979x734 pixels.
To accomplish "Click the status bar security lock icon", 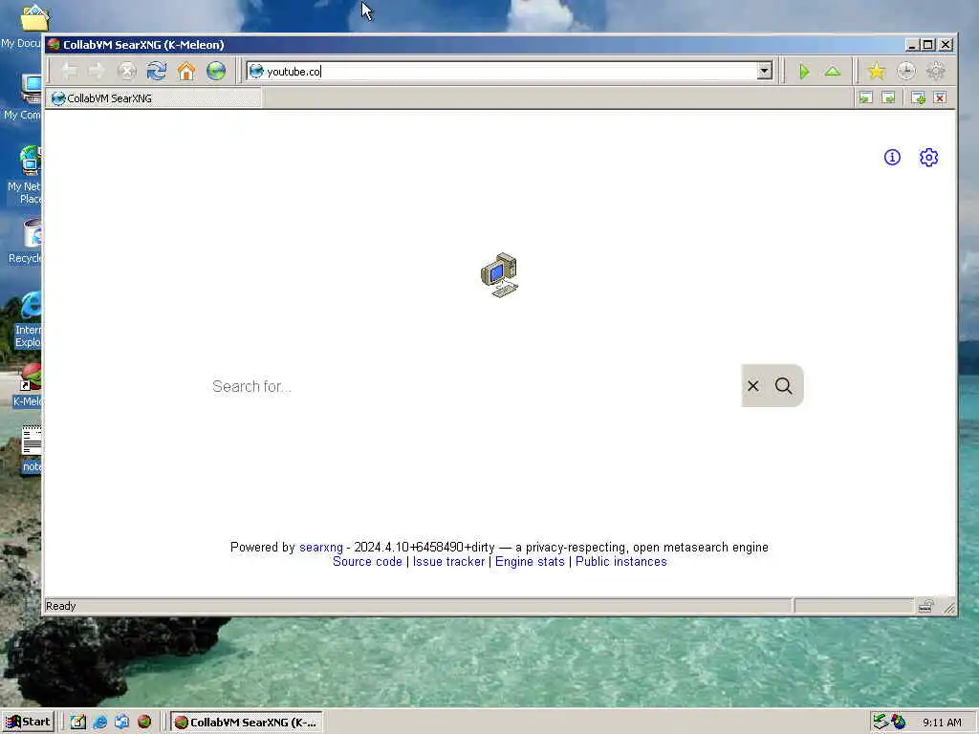I will tap(925, 605).
